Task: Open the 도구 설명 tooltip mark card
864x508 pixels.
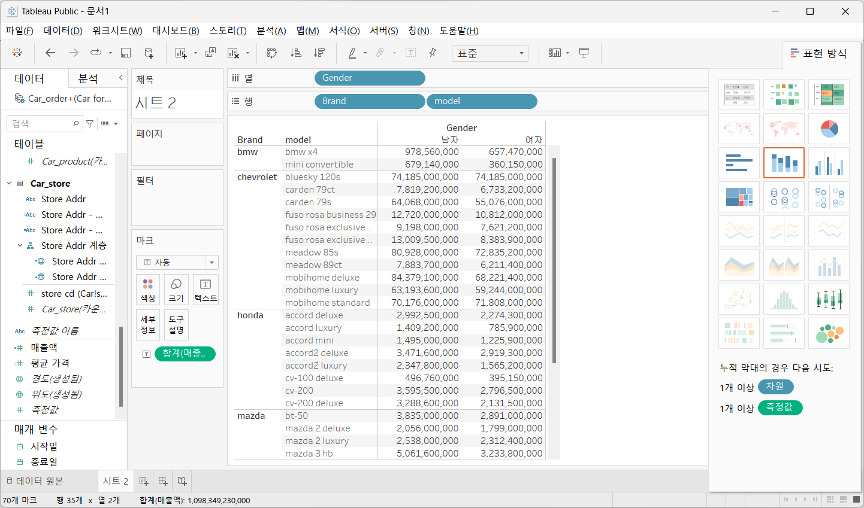Action: tap(176, 324)
